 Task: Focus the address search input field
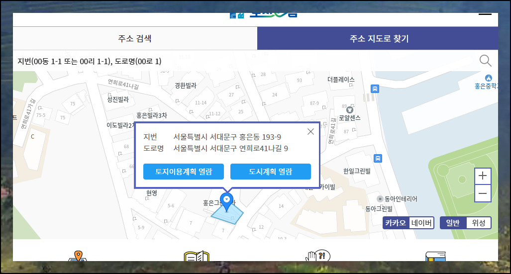coord(244,61)
